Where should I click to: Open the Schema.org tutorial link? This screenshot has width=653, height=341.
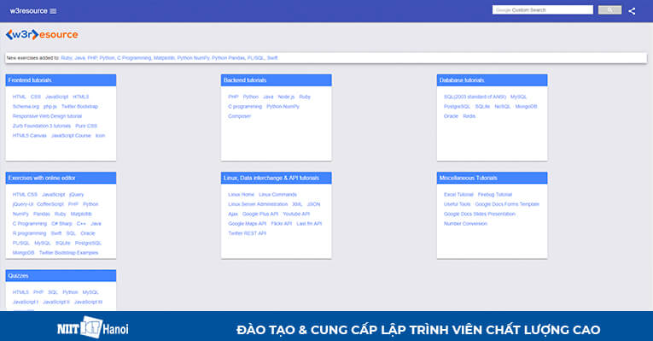point(26,107)
